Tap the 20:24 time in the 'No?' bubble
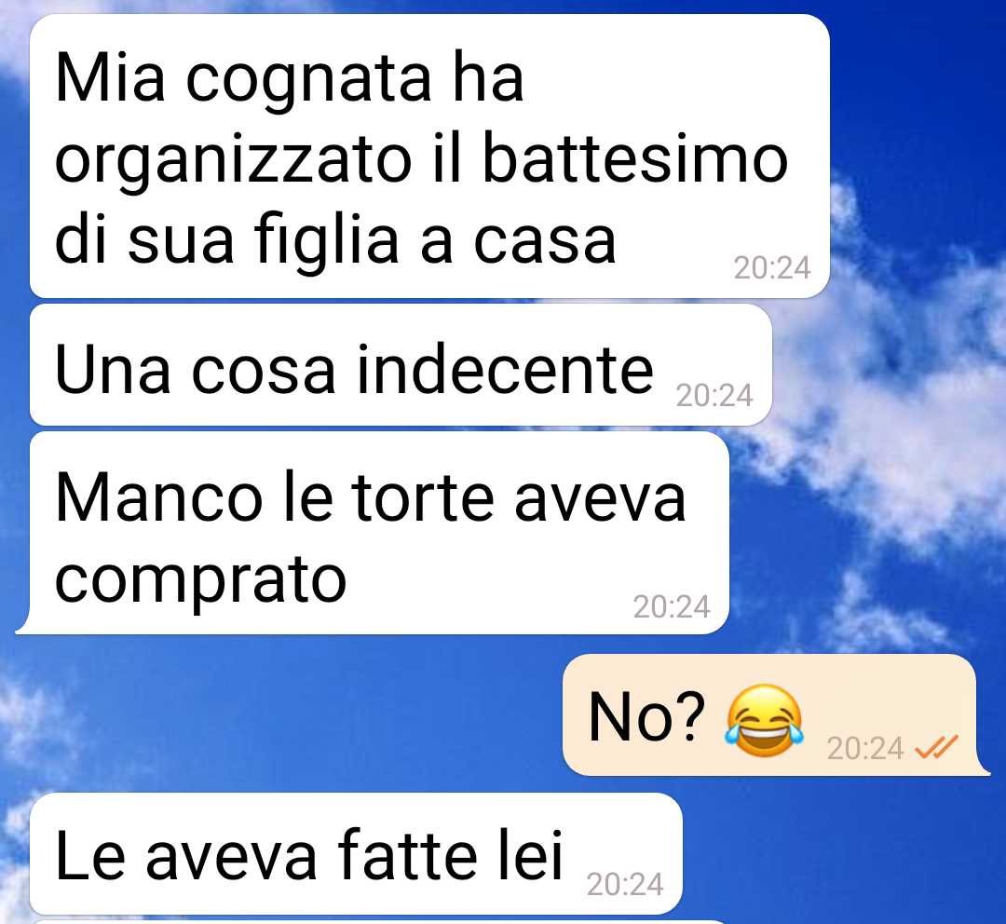 (864, 748)
